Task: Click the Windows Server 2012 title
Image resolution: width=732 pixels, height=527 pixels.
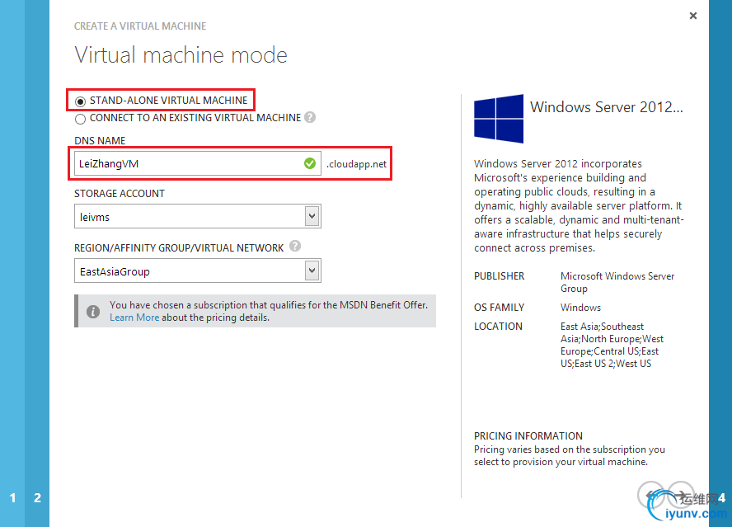Action: pyautogui.click(x=607, y=107)
